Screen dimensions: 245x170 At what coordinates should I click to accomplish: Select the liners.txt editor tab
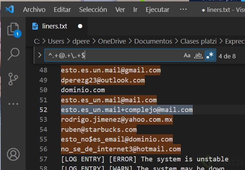pos(57,26)
